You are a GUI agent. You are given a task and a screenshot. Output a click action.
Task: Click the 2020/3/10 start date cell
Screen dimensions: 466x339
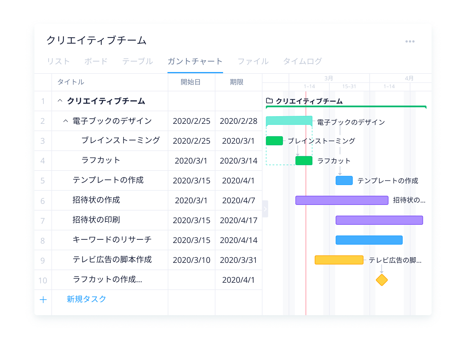(192, 260)
